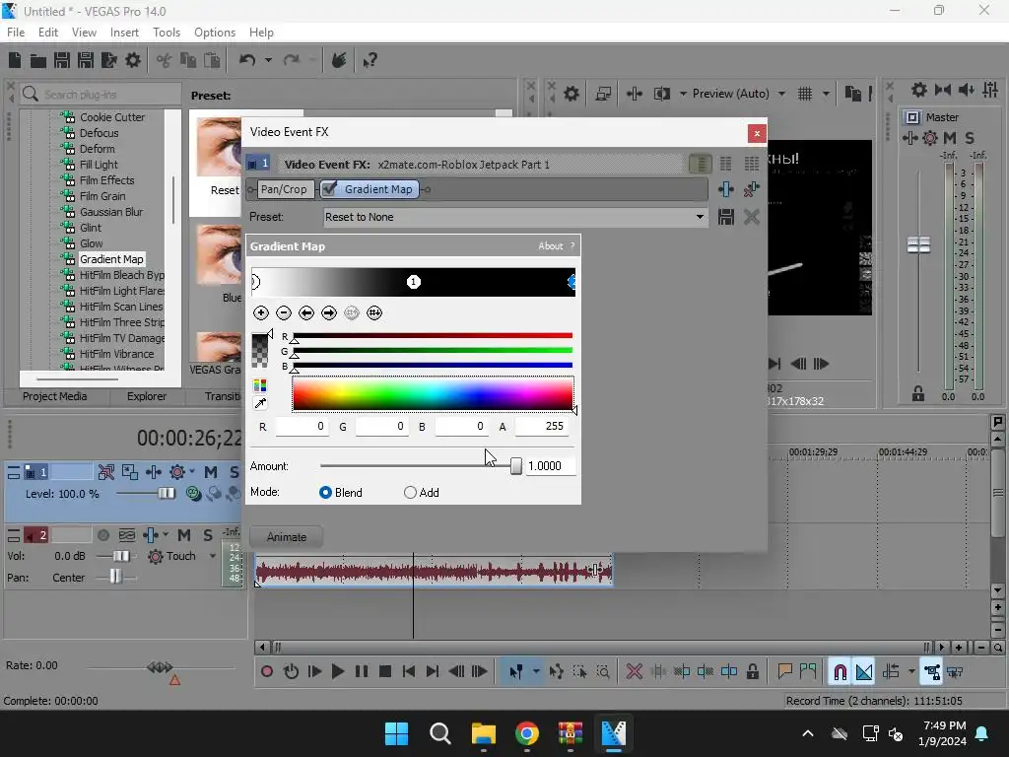Image resolution: width=1009 pixels, height=757 pixels.
Task: Expand the undo history dropdown arrow
Action: coord(268,60)
